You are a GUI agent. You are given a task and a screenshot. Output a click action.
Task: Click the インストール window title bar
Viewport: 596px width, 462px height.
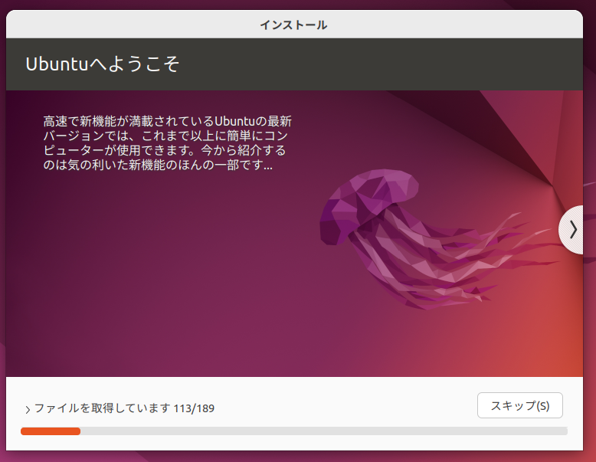click(x=294, y=25)
